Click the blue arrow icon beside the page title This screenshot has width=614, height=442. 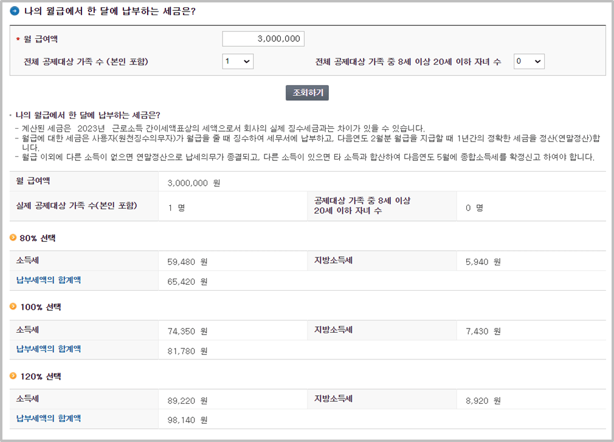coord(16,10)
